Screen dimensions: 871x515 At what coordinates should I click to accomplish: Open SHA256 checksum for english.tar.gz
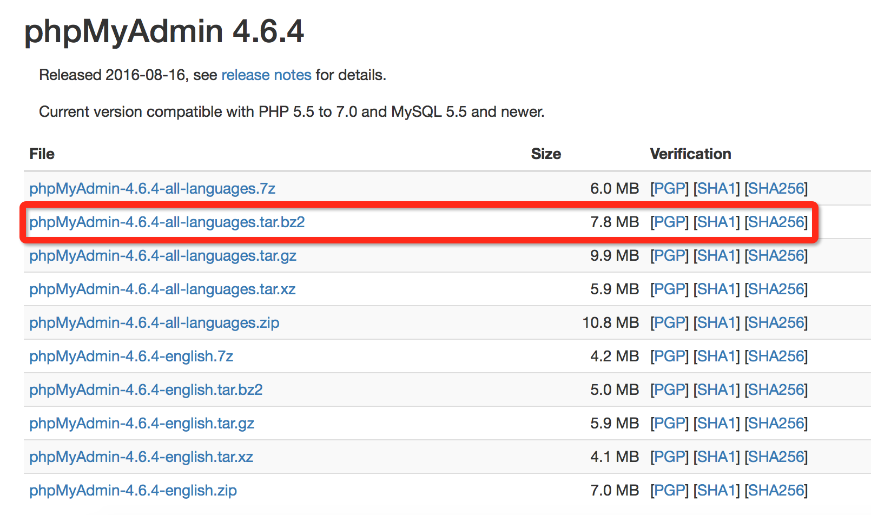click(776, 423)
